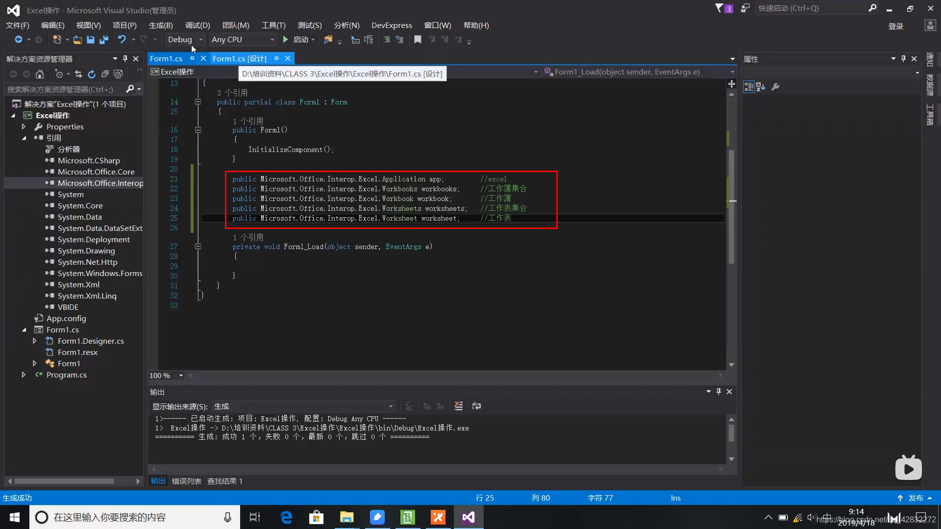Expand the Properties tree node
This screenshot has width=941, height=529.
(24, 127)
